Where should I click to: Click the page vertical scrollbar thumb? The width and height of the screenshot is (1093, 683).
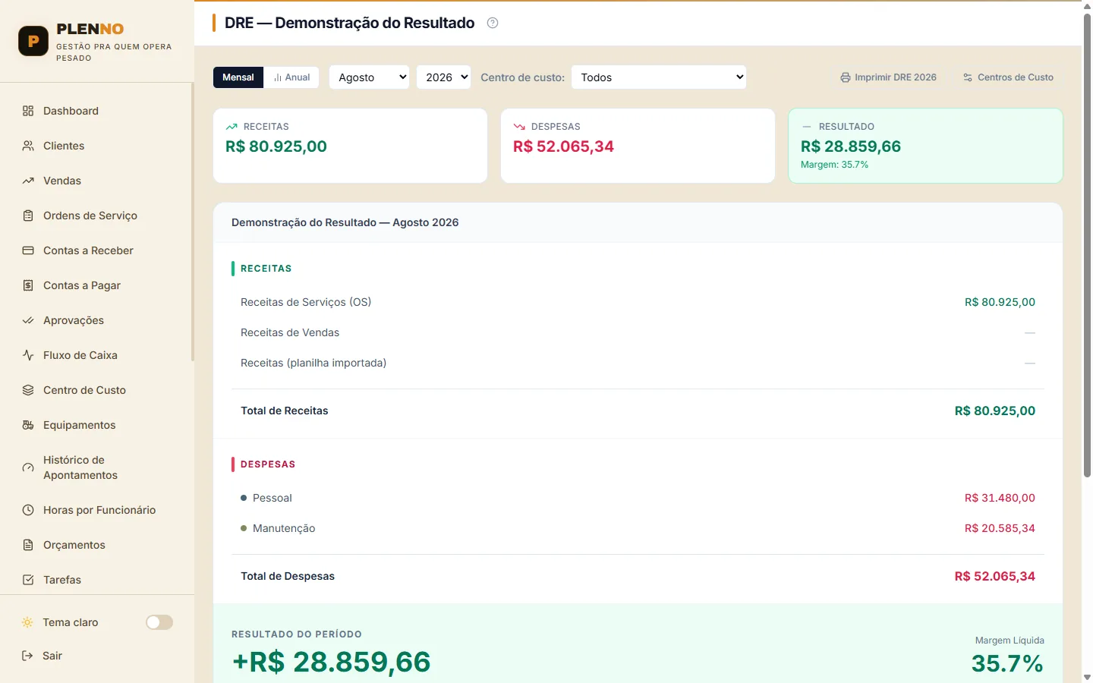coord(1087,245)
